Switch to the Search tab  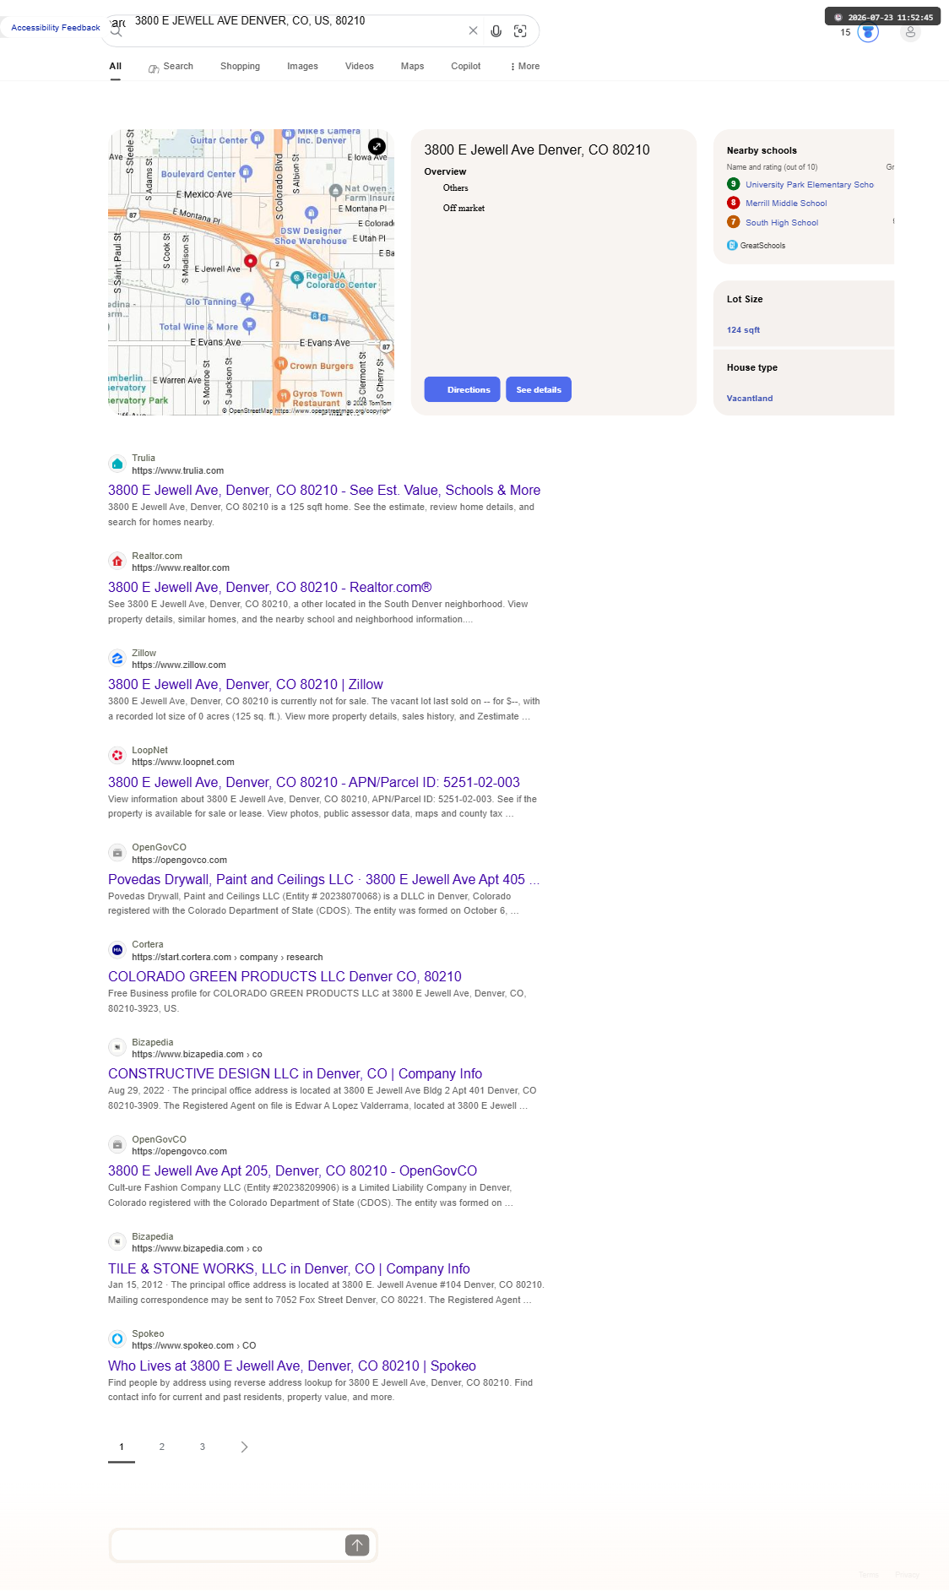click(x=171, y=67)
